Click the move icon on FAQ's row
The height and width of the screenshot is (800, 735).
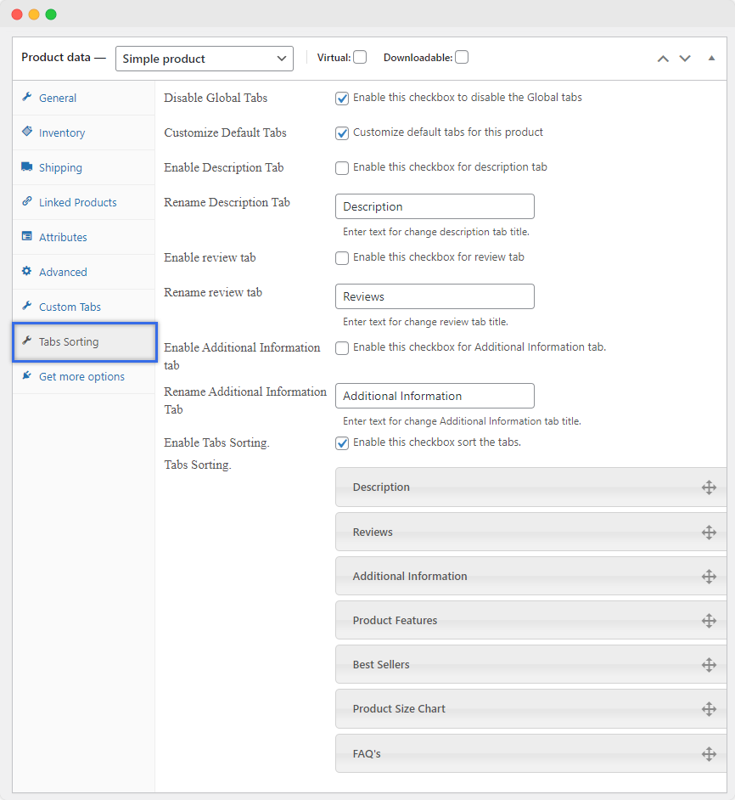coord(709,754)
